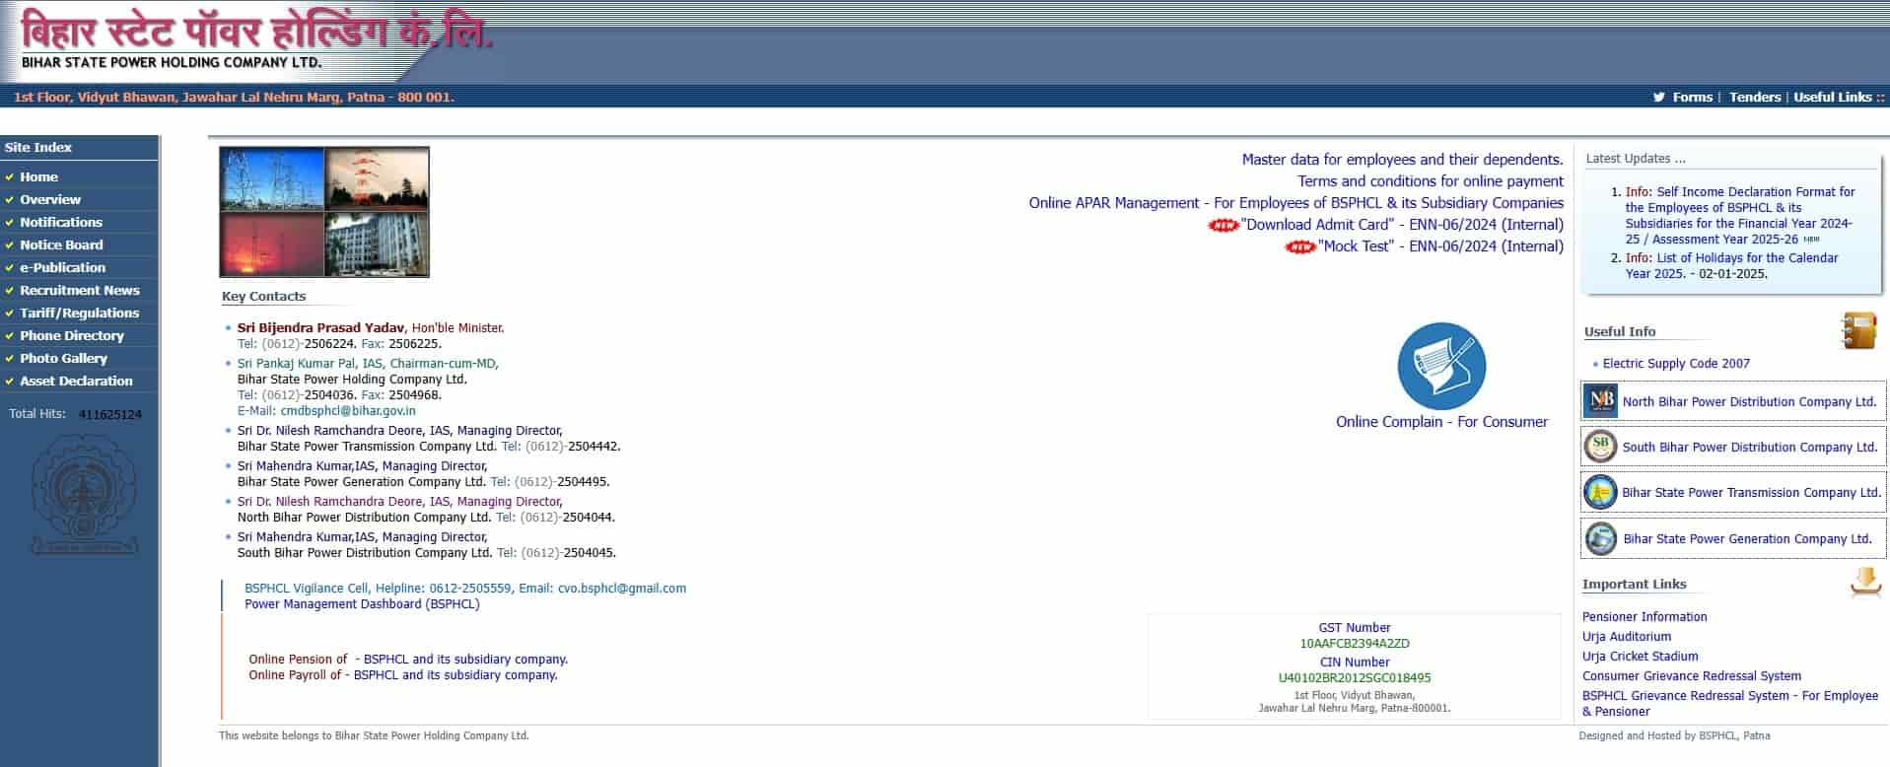The height and width of the screenshot is (767, 1890).
Task: Click the Latest Updates heading
Action: tap(1636, 159)
